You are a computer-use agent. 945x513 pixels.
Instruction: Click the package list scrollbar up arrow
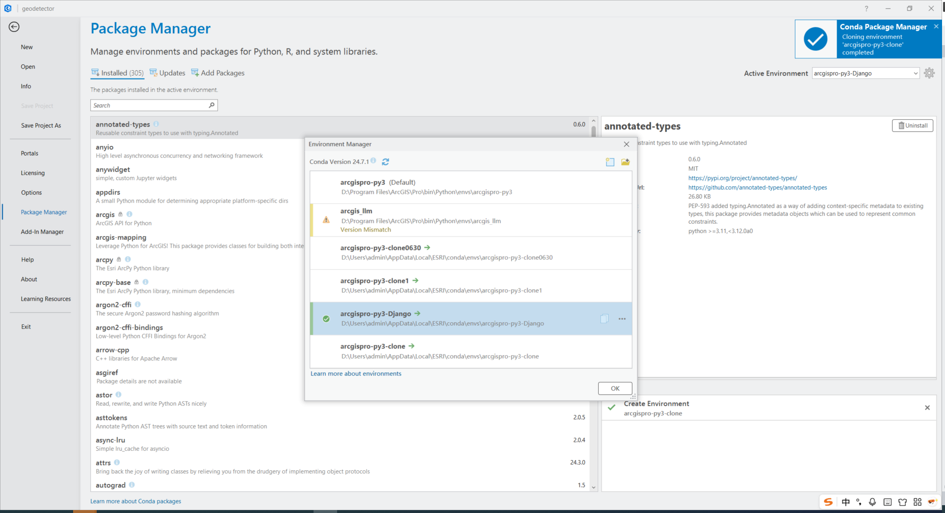(594, 121)
